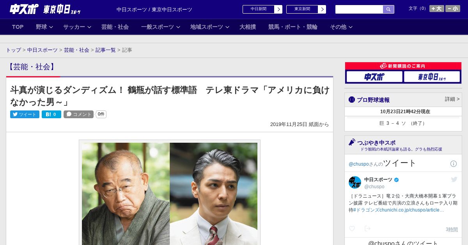Viewport: 468px width, 245px height.
Task: Decrease text size with －小 button
Action: pos(453,9)
